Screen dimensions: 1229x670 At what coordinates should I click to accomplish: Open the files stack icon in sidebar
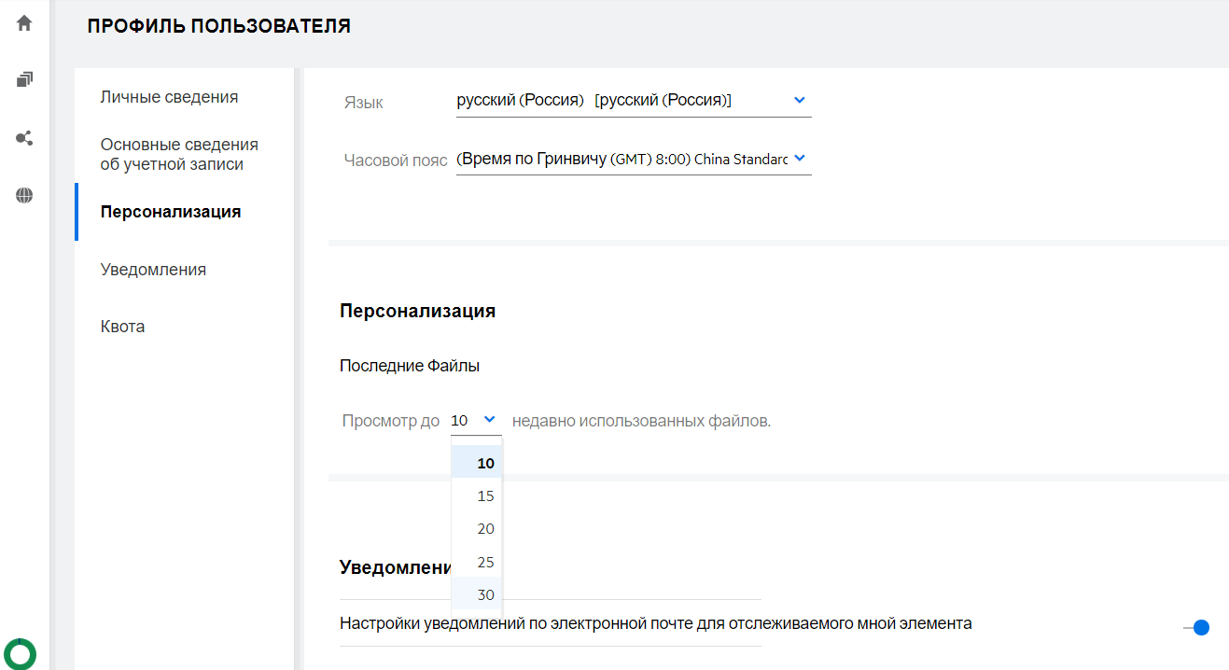(x=24, y=80)
